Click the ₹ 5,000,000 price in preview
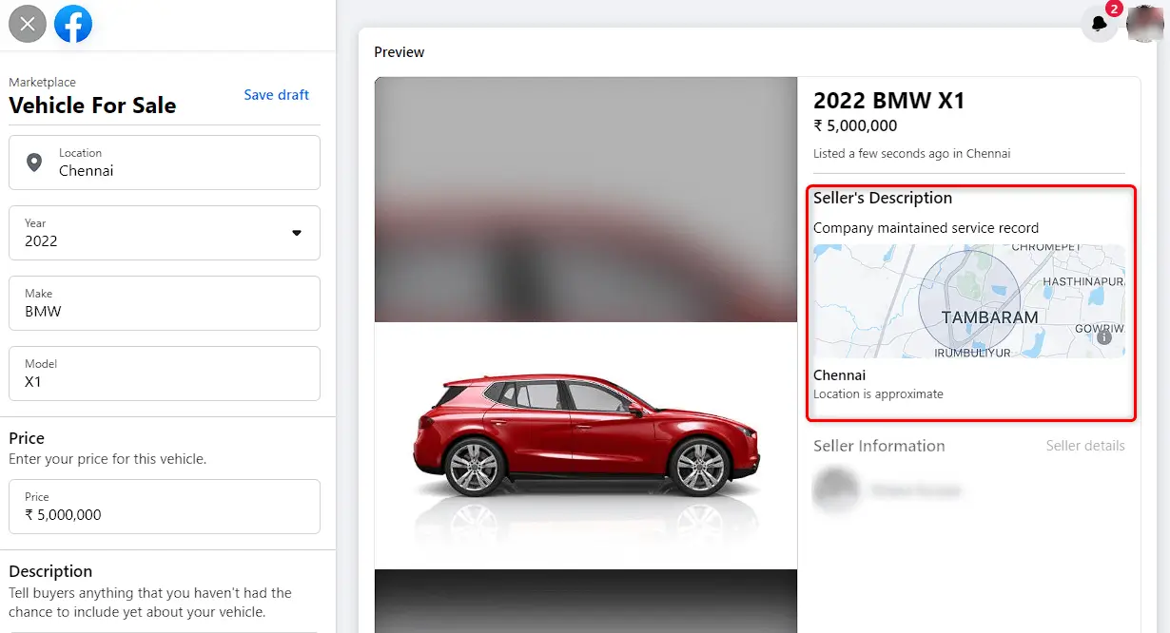 [855, 125]
